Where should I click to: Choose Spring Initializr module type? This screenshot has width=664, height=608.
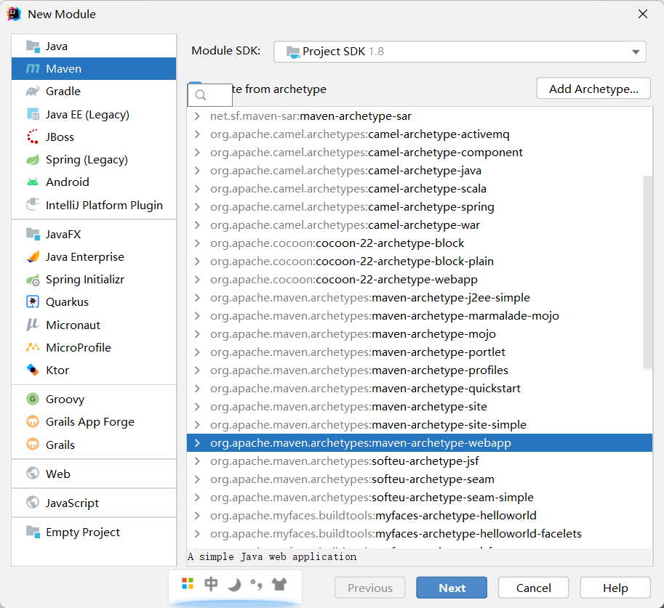coord(94,280)
